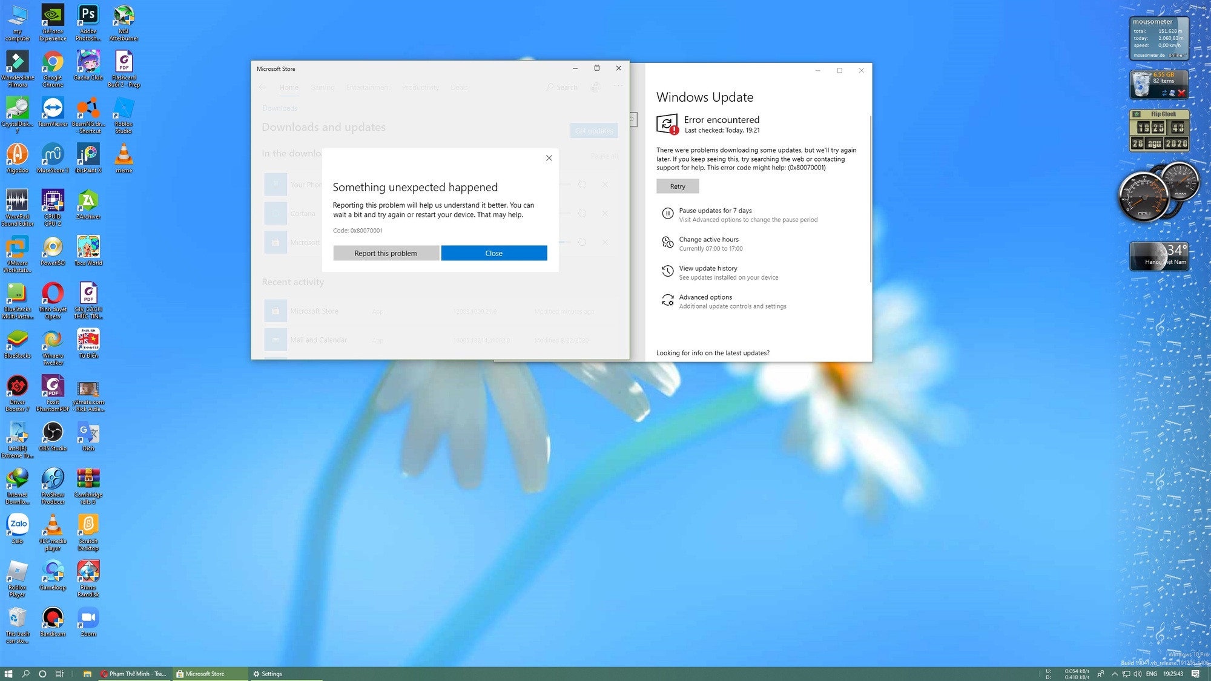Image resolution: width=1211 pixels, height=681 pixels.
Task: Open Roblox Studio desktop icon
Action: pos(124,116)
